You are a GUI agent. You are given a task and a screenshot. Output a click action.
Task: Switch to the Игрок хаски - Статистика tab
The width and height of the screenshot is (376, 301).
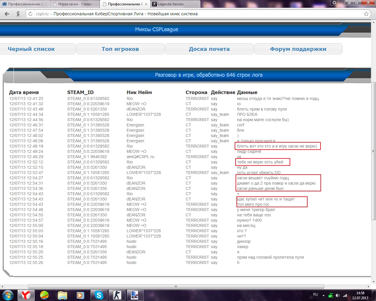click(75, 4)
